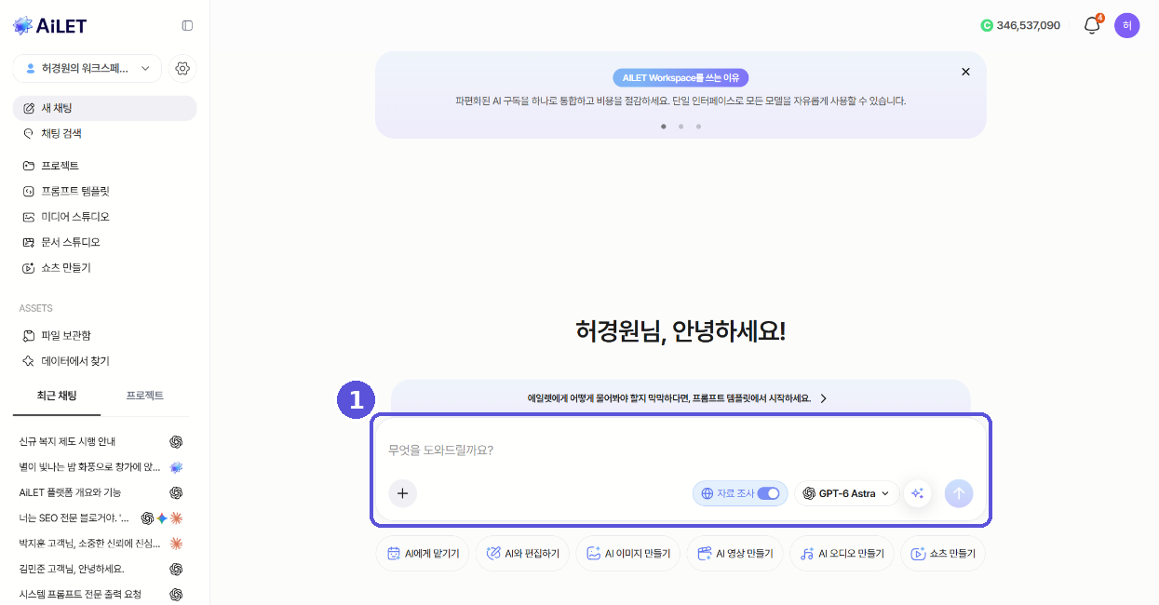Click the message input 무엇을 도와드릴까요?

click(x=680, y=450)
